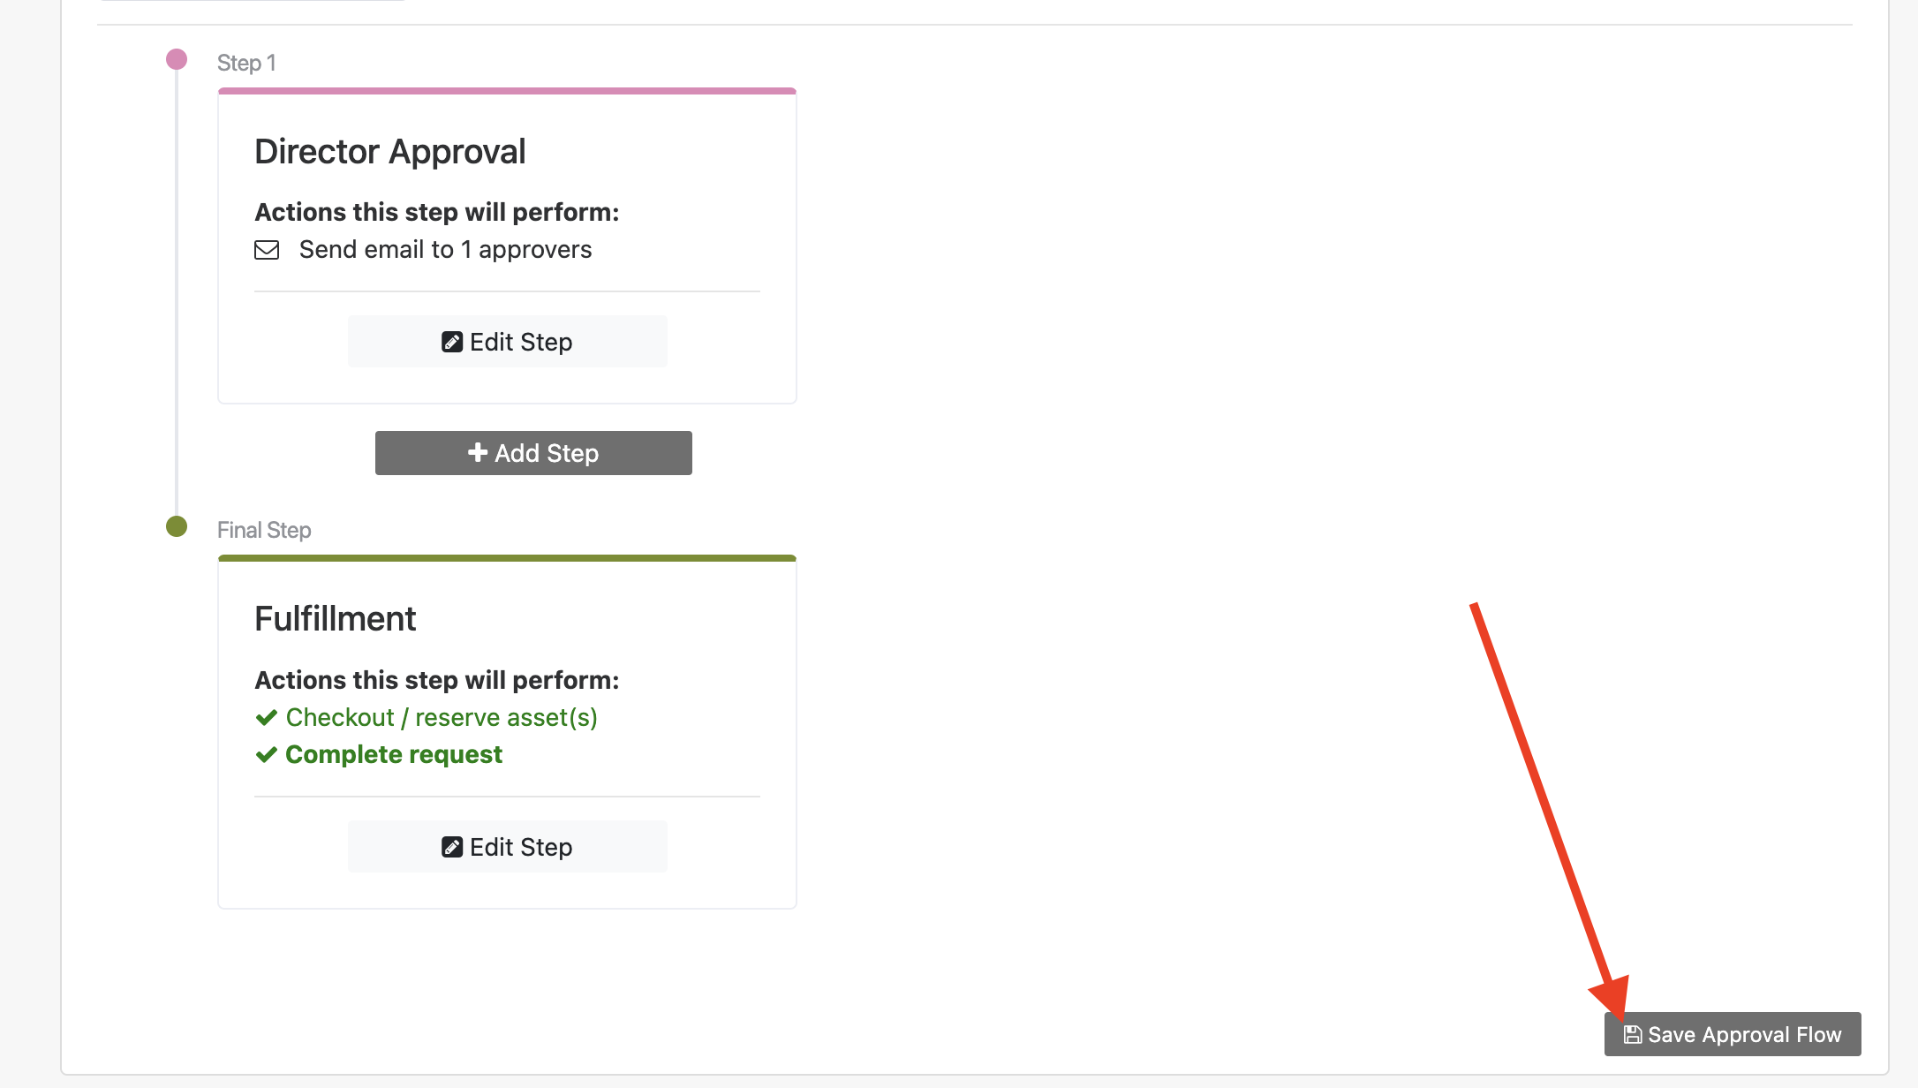Image resolution: width=1918 pixels, height=1088 pixels.
Task: Click the pencil icon in Fulfillment card
Action: 452,847
